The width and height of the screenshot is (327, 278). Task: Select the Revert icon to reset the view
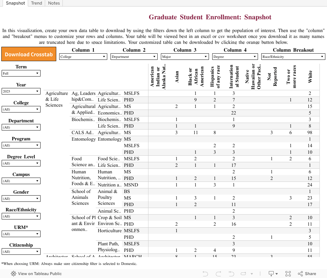(231, 274)
